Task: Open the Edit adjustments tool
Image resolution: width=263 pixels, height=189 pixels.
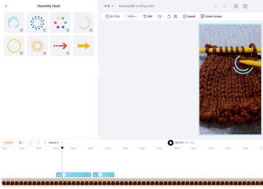Action: click(147, 16)
